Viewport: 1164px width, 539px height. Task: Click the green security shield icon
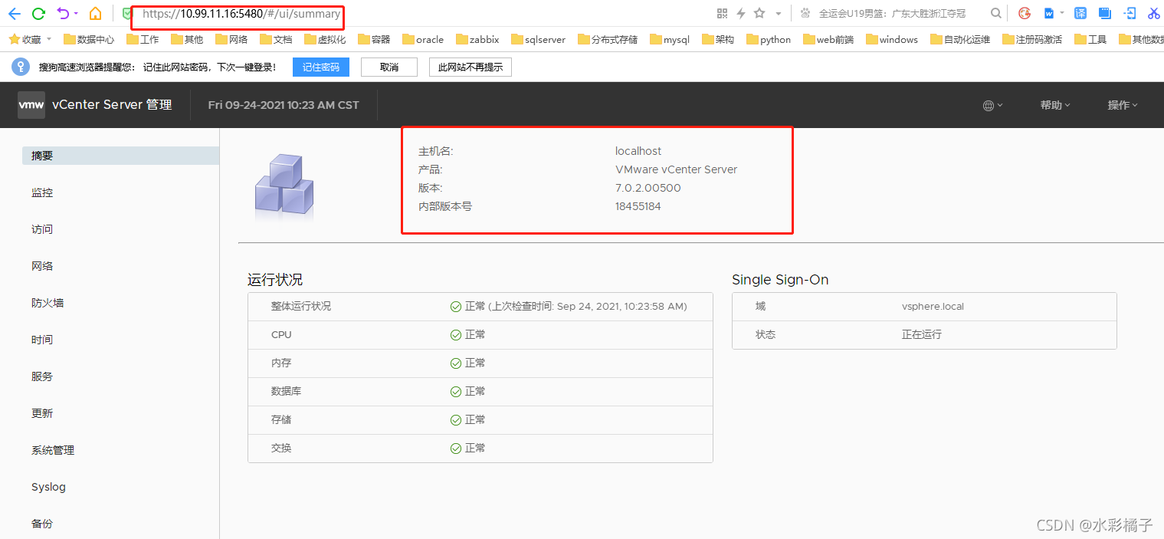coord(128,13)
